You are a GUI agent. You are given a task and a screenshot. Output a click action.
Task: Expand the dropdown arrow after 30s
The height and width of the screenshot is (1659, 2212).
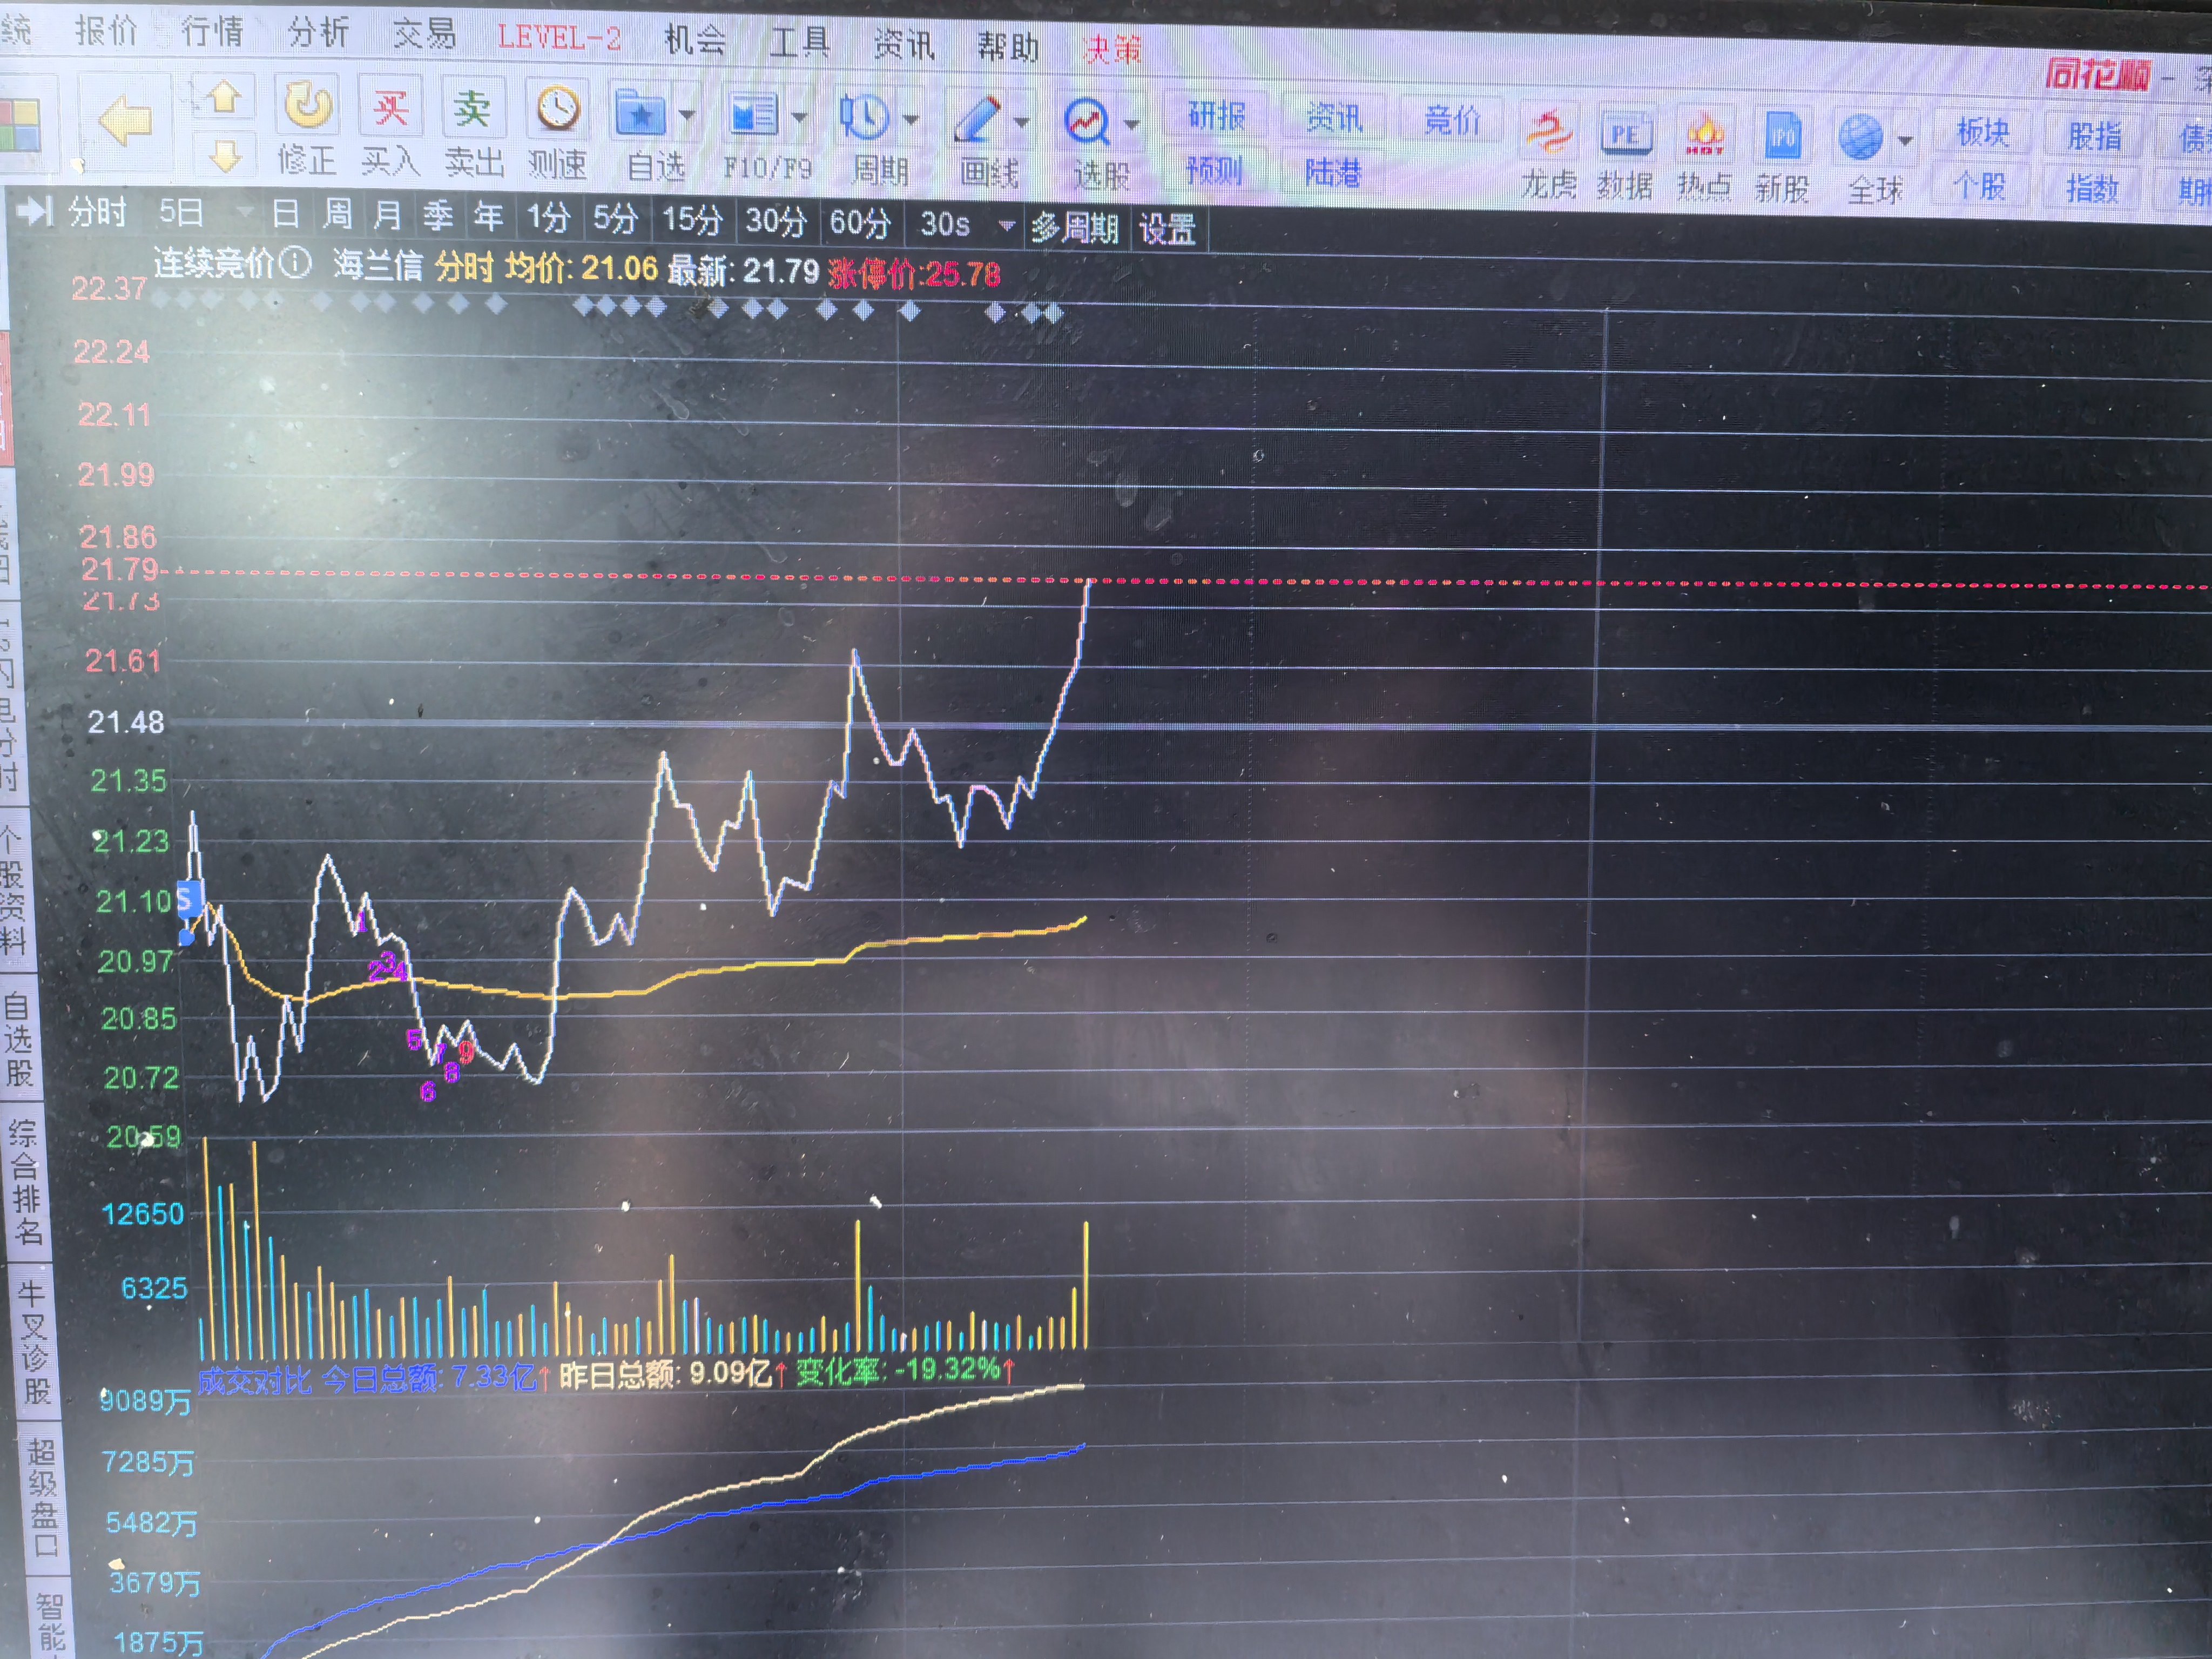tap(1007, 226)
